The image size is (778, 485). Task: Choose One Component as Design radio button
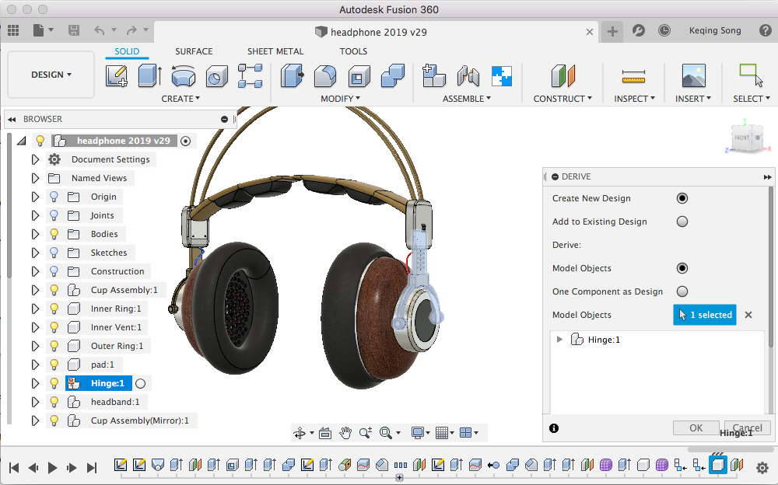tap(682, 291)
